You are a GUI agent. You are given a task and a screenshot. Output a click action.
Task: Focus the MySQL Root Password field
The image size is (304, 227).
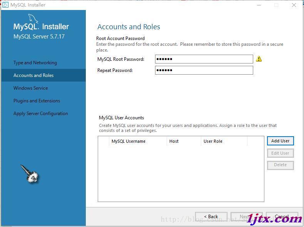point(204,59)
